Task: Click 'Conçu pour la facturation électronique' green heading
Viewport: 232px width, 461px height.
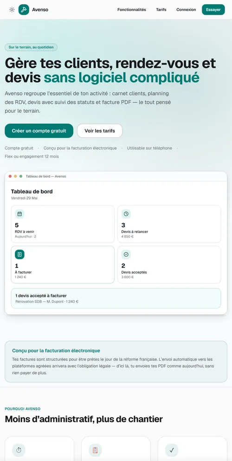Action: click(56, 351)
